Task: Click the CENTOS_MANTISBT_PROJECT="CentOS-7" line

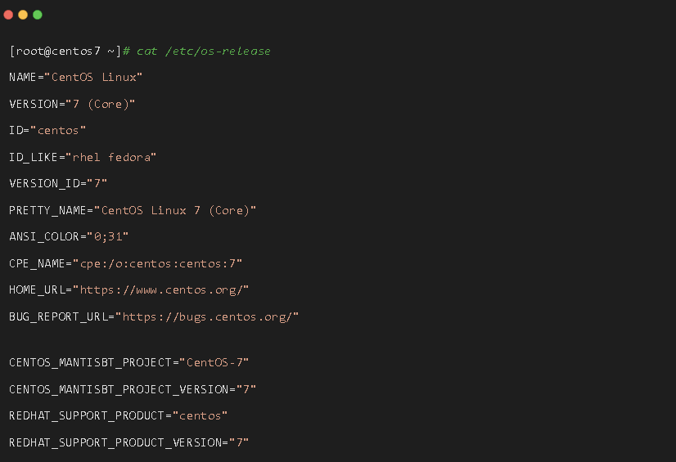Action: 129,362
